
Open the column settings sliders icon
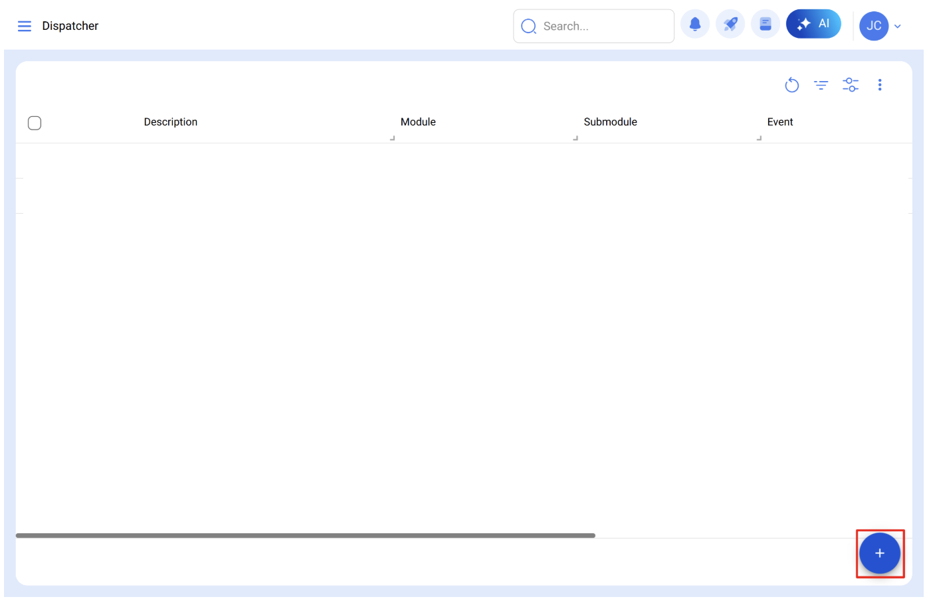pos(851,85)
